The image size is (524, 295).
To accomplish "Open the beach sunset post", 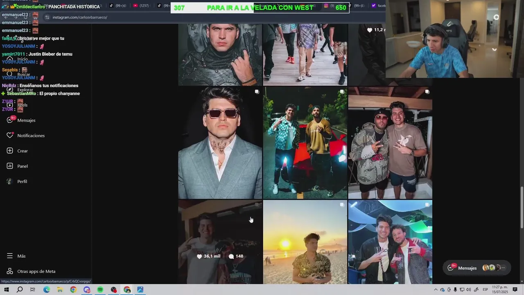I will (x=305, y=242).
